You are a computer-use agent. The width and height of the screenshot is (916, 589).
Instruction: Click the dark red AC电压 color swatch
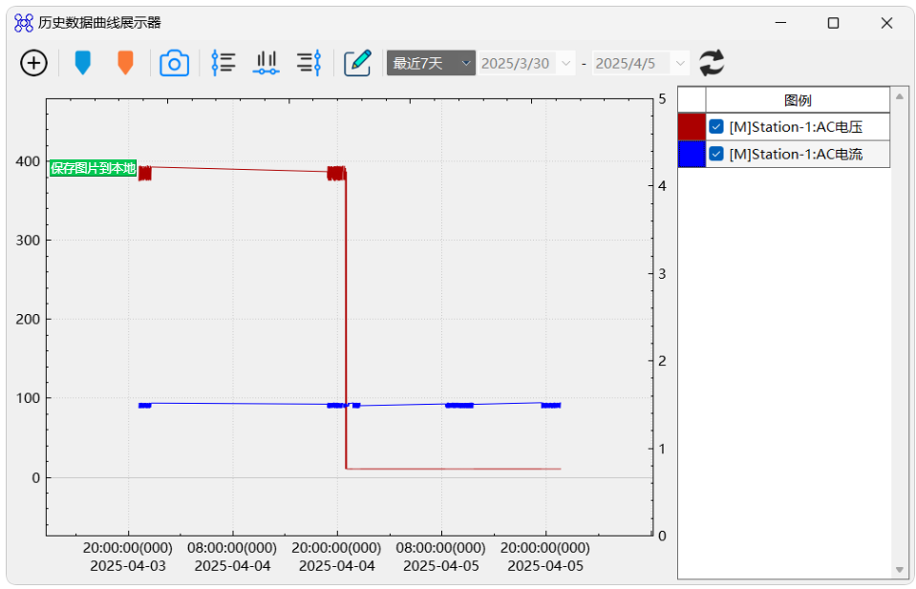coord(692,127)
